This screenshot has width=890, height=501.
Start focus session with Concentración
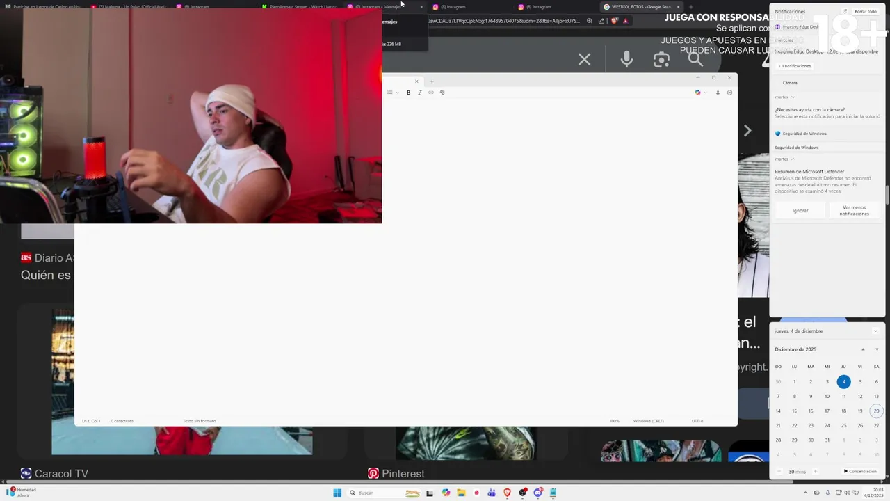click(861, 472)
